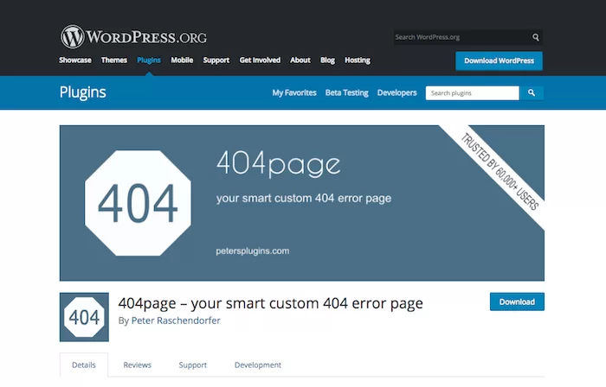Viewport: 606px width, 387px height.
Task: Click the plugin search magnifier button
Action: coord(532,93)
